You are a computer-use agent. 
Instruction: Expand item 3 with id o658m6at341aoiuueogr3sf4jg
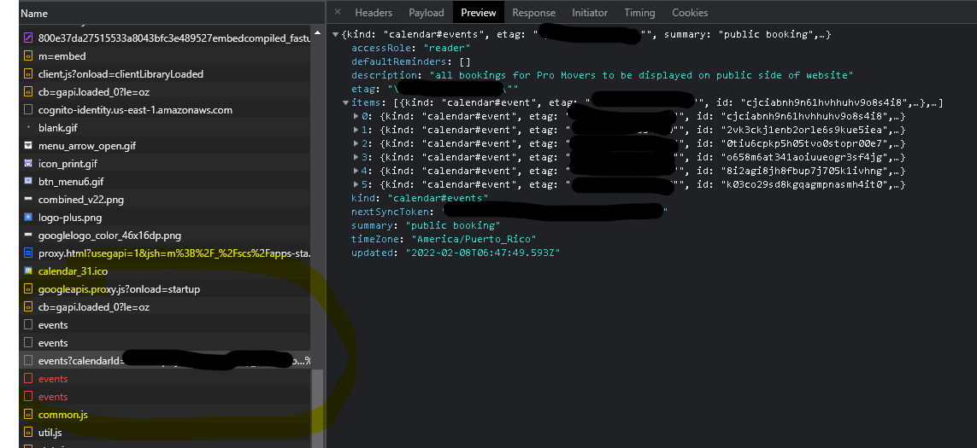pyautogui.click(x=356, y=157)
